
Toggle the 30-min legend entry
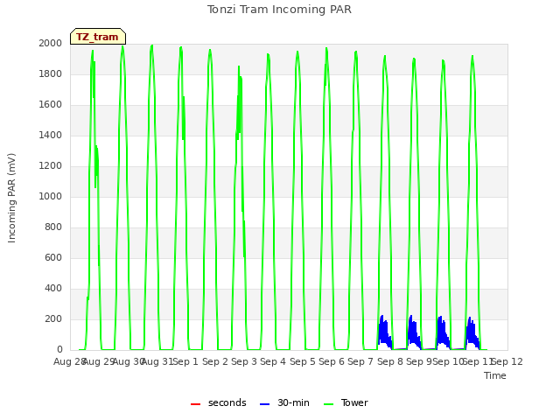click(284, 402)
